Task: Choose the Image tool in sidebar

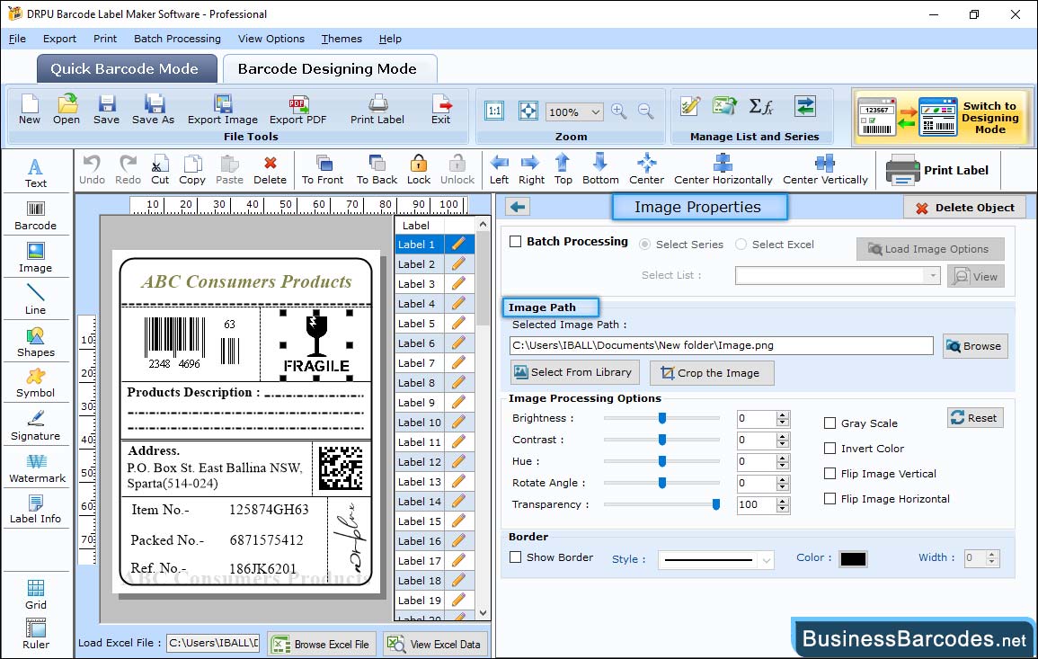Action: [x=36, y=258]
